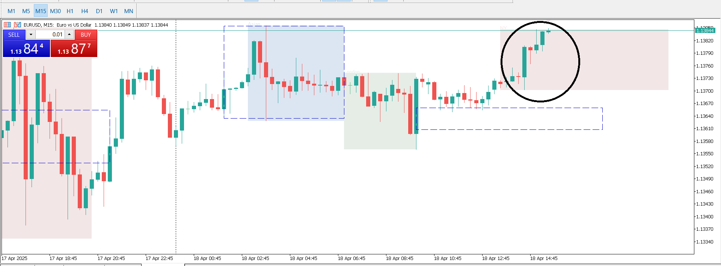
Task: Select the highlighted M15 timeframe
Action: coord(41,11)
